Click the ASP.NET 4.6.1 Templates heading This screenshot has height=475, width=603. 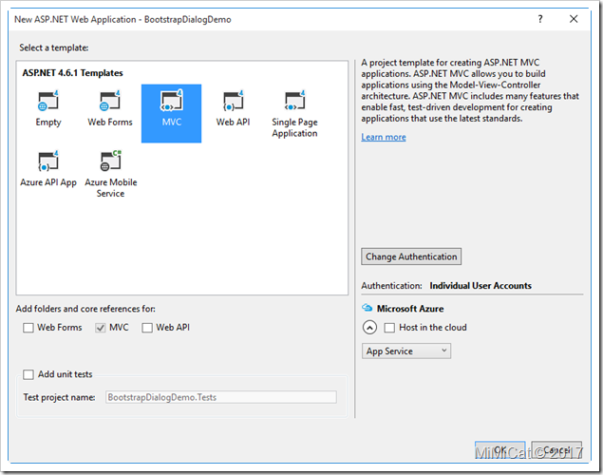[x=72, y=73]
